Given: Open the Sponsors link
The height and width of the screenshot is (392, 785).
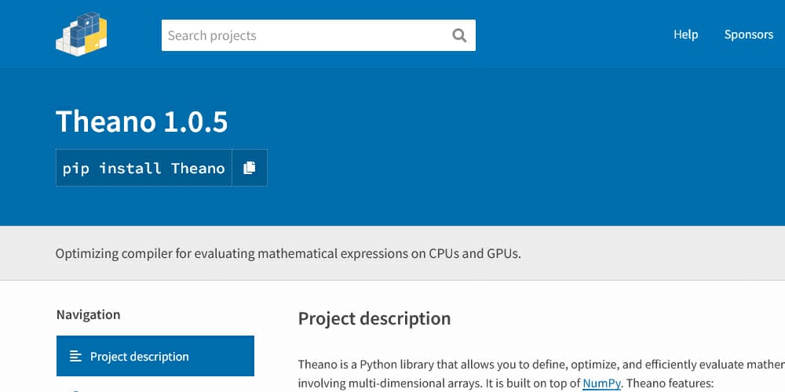Looking at the screenshot, I should point(748,34).
